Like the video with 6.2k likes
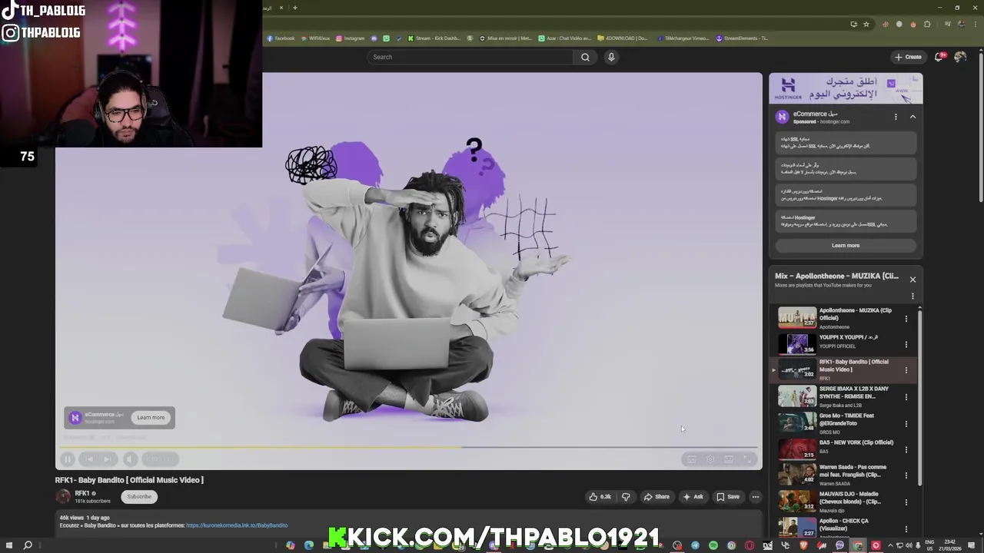 tap(600, 497)
